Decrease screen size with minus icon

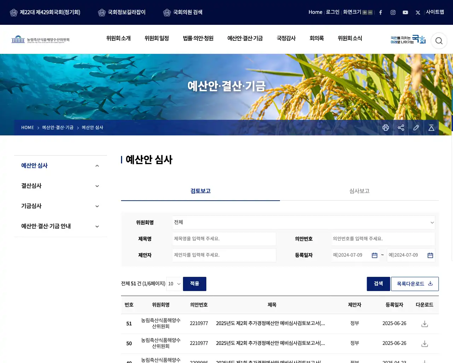(370, 12)
